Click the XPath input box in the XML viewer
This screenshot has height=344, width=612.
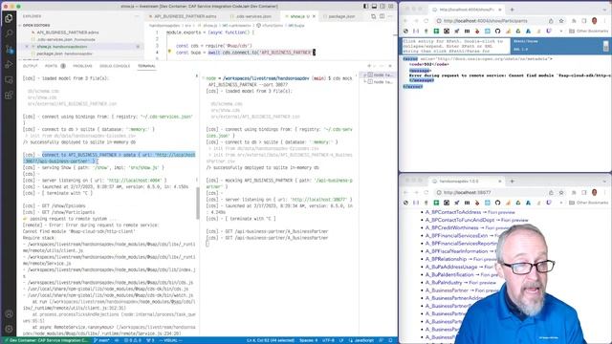click(x=455, y=46)
